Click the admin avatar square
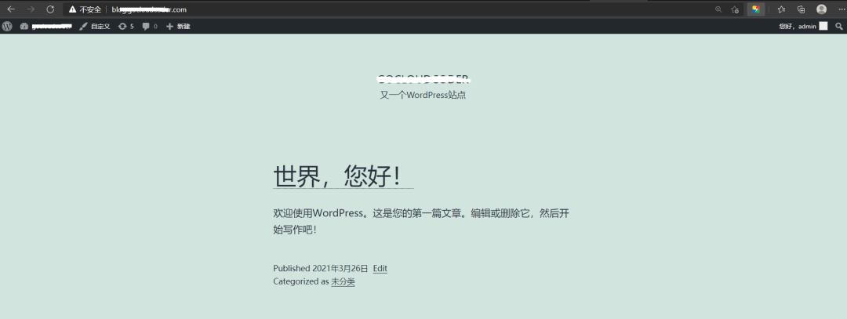 [823, 26]
